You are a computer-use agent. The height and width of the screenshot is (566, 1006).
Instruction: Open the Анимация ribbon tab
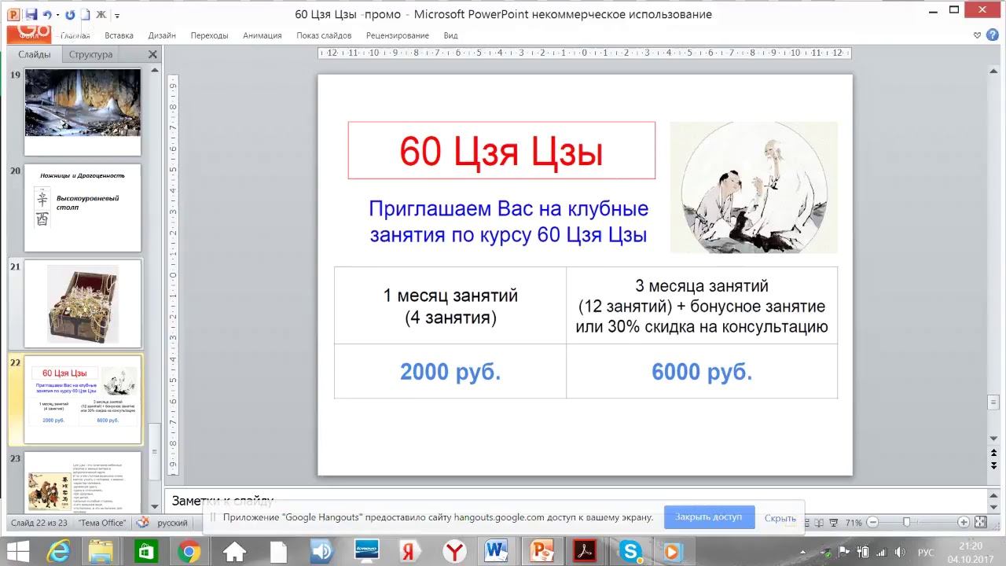coord(262,35)
